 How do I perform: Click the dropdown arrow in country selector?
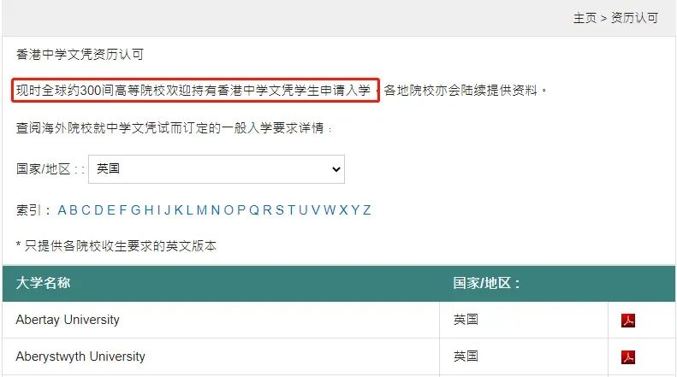[336, 169]
